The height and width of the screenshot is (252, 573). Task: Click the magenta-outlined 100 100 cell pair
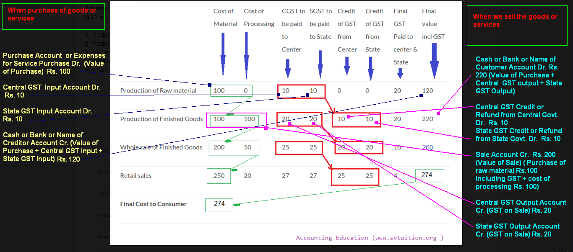point(236,119)
